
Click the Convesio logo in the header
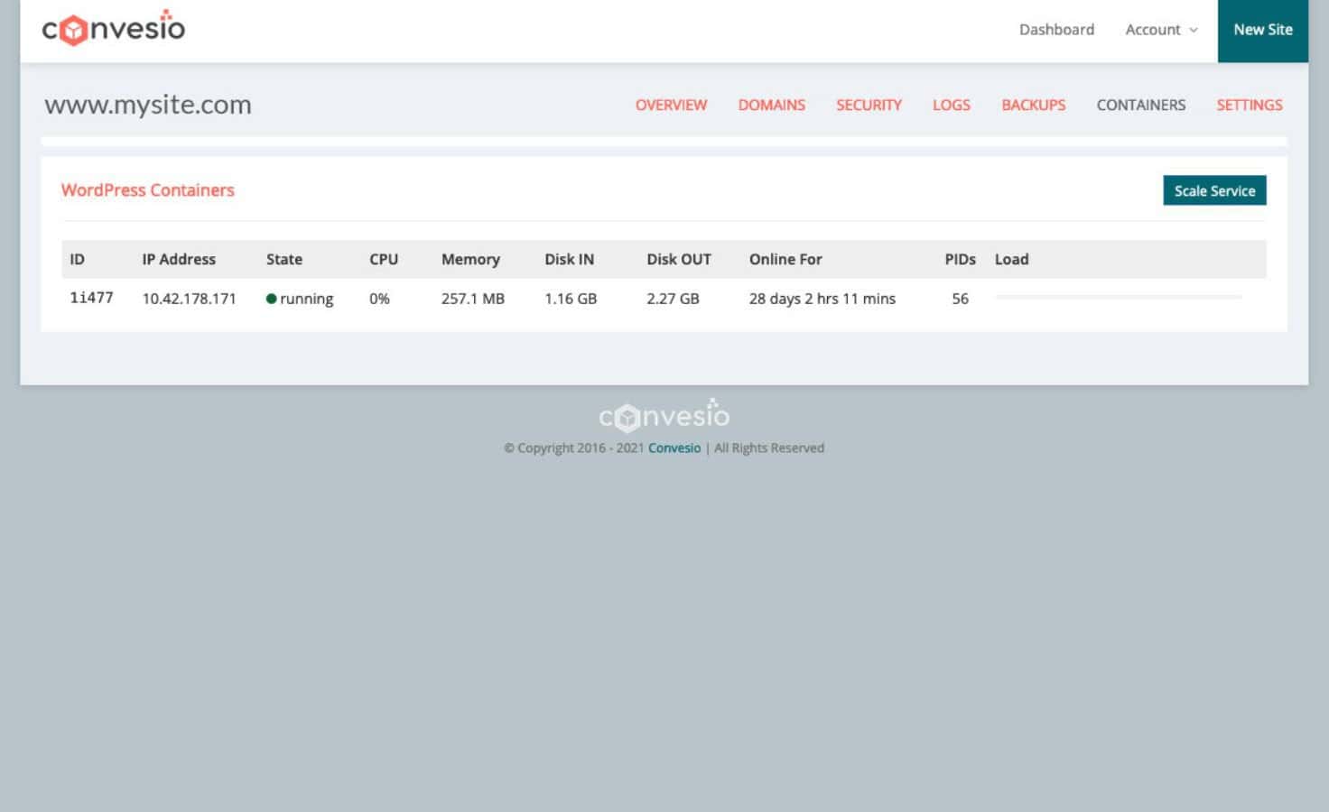[114, 28]
